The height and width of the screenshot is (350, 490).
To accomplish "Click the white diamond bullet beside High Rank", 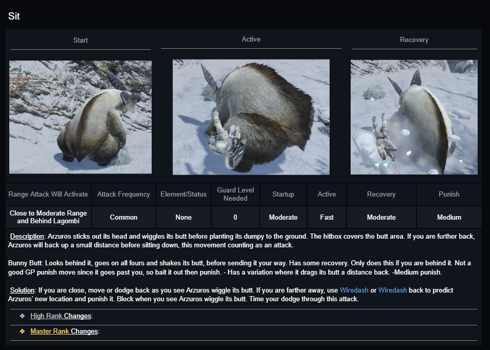I will [x=22, y=316].
